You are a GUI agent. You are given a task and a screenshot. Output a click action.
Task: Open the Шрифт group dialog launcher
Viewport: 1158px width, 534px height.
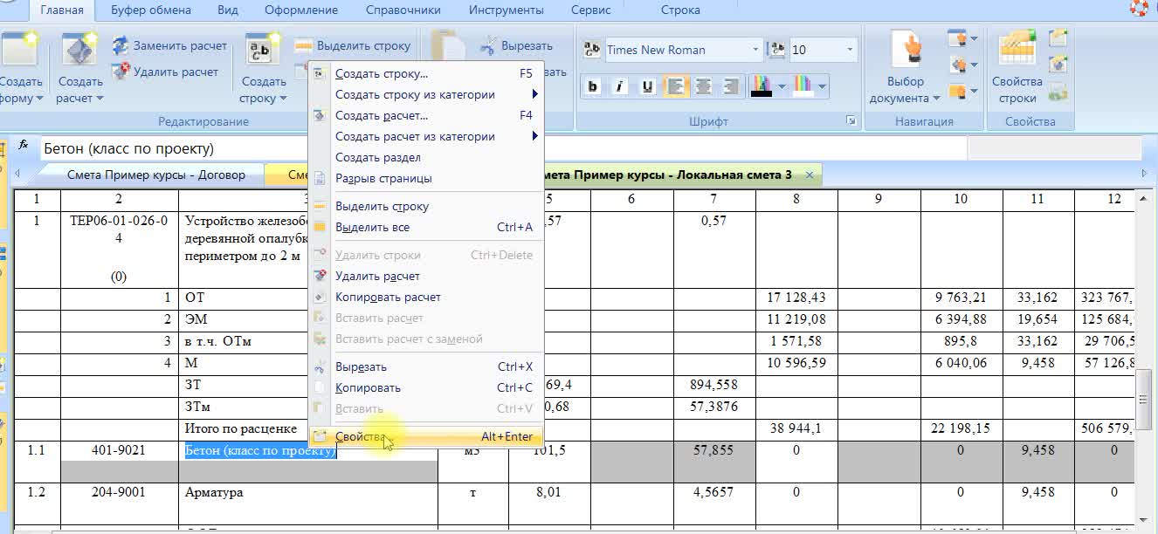[x=851, y=121]
